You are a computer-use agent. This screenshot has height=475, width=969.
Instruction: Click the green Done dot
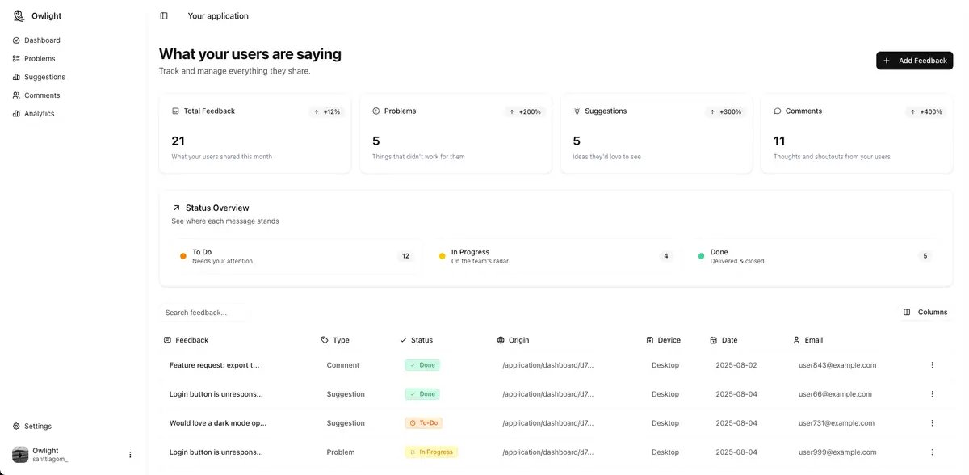pos(701,256)
